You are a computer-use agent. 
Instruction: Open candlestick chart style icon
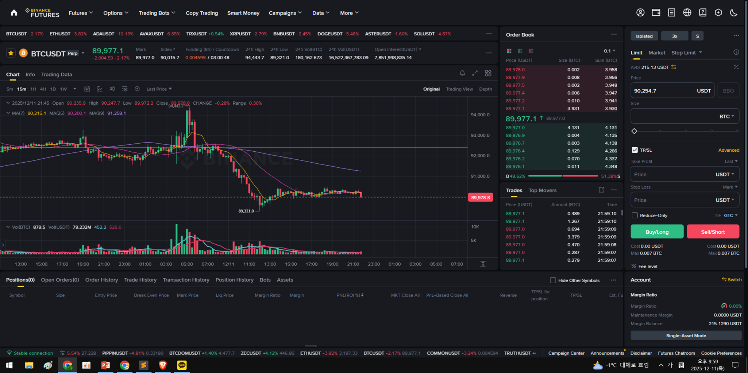coord(112,89)
